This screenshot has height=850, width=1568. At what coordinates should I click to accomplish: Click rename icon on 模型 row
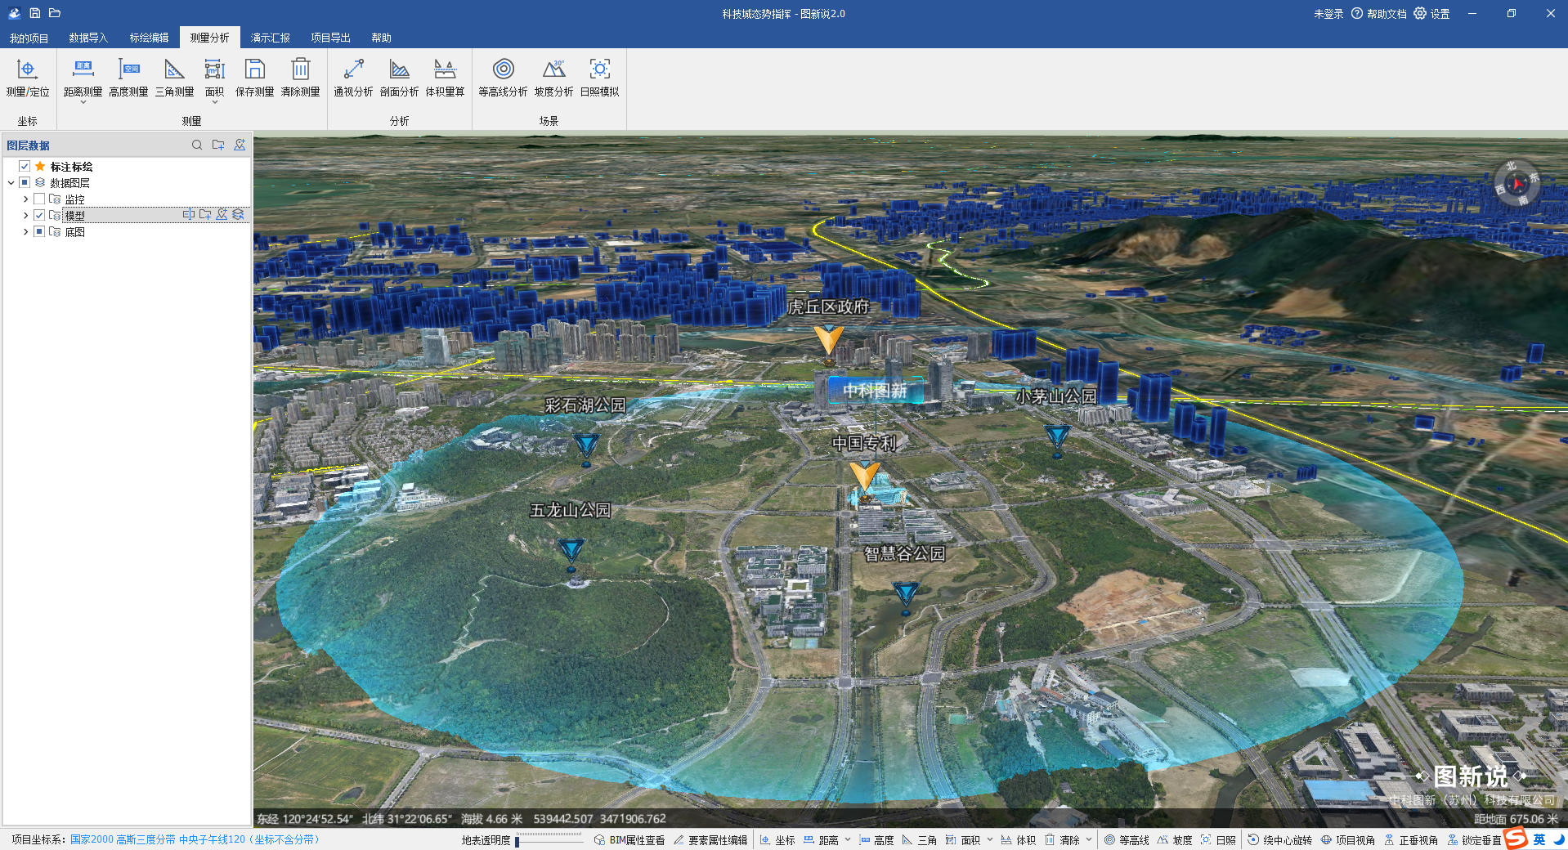pos(189,215)
